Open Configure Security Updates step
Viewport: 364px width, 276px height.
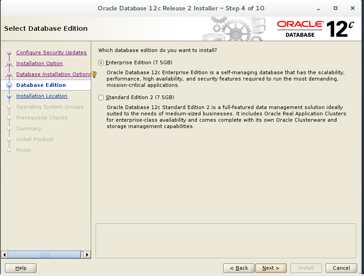click(x=51, y=52)
